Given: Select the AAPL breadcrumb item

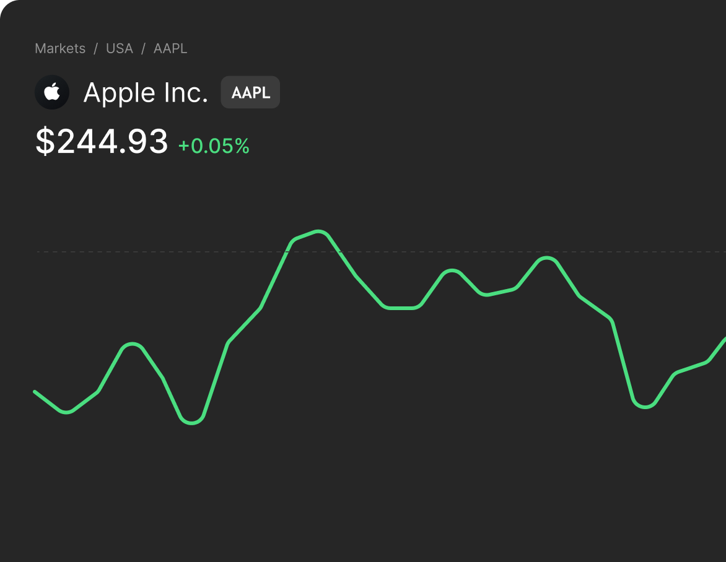Looking at the screenshot, I should pos(170,48).
